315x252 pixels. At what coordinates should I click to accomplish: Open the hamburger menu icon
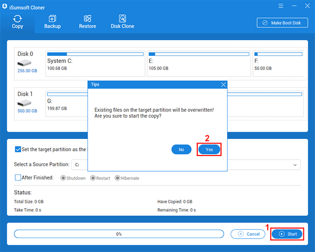(x=281, y=6)
